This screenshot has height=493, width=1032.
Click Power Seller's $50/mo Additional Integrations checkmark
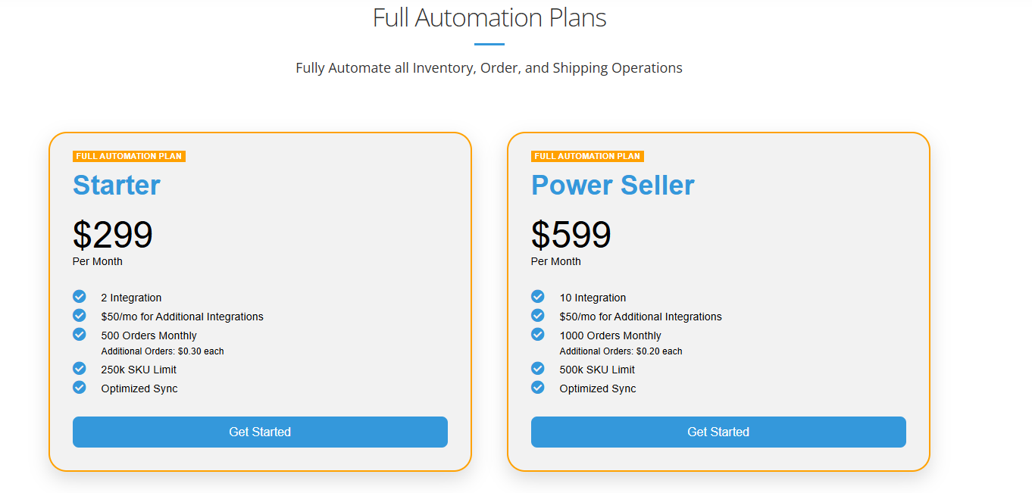538,315
